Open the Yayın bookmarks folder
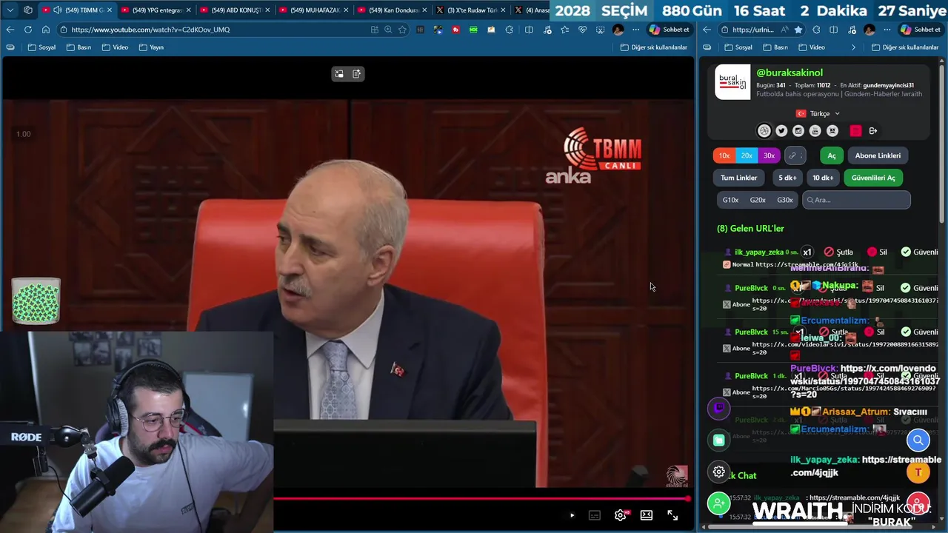The height and width of the screenshot is (533, 948). tap(151, 47)
